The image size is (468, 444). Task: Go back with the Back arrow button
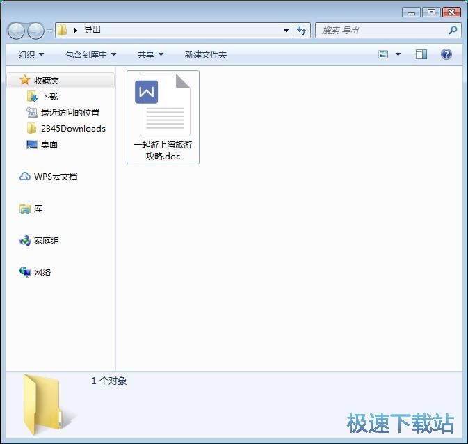point(16,31)
